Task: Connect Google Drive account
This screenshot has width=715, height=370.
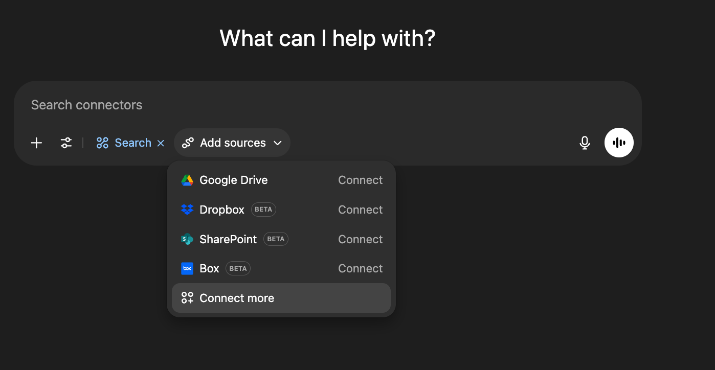Action: pyautogui.click(x=360, y=180)
